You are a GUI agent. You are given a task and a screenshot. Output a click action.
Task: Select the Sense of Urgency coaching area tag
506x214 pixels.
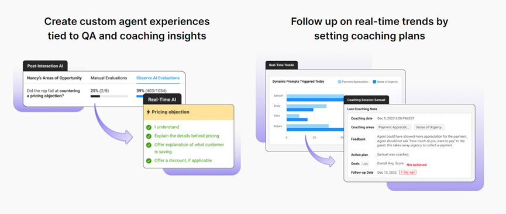429,127
